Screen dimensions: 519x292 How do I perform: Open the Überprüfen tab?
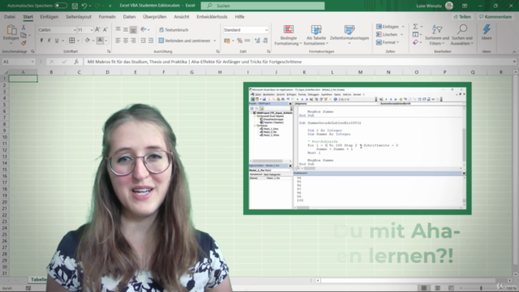(x=155, y=16)
